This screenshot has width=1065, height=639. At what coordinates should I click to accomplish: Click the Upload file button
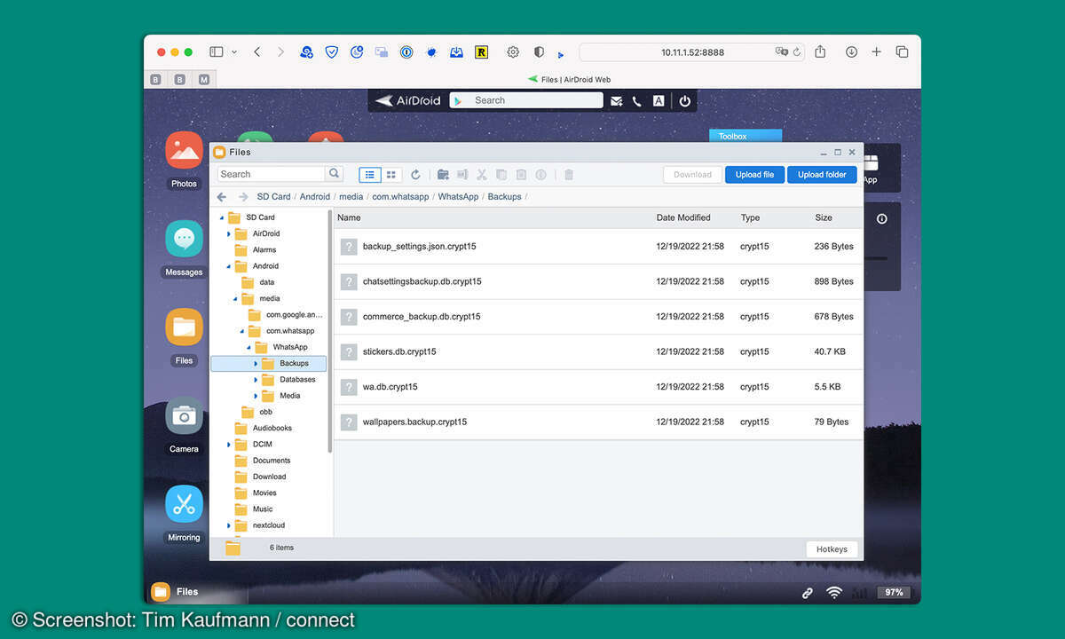pyautogui.click(x=755, y=175)
